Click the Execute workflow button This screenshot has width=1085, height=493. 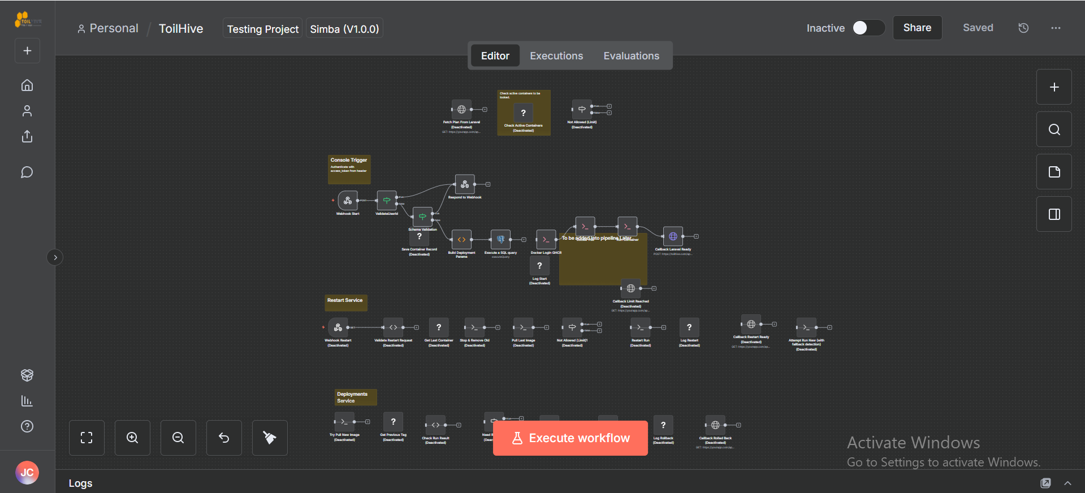[x=570, y=438]
